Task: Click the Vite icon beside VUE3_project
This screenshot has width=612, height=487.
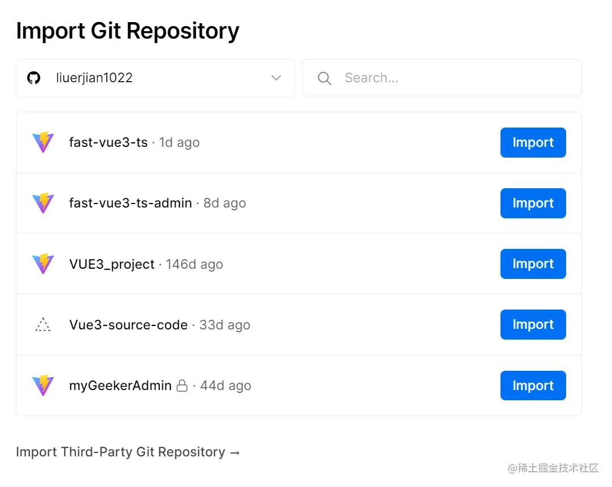Action: point(43,264)
